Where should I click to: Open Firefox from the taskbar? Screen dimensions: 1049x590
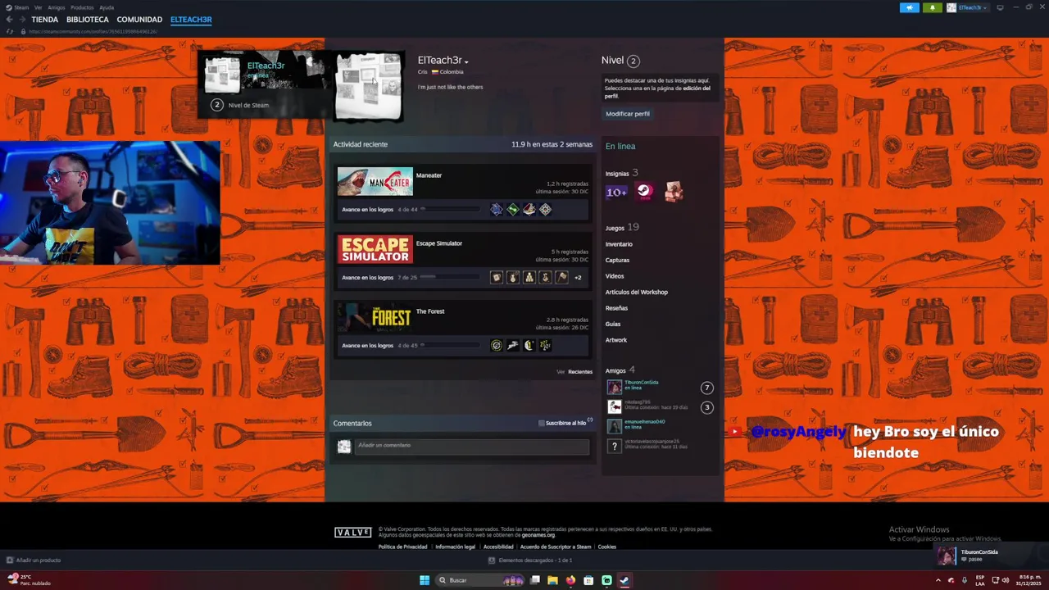pos(570,580)
